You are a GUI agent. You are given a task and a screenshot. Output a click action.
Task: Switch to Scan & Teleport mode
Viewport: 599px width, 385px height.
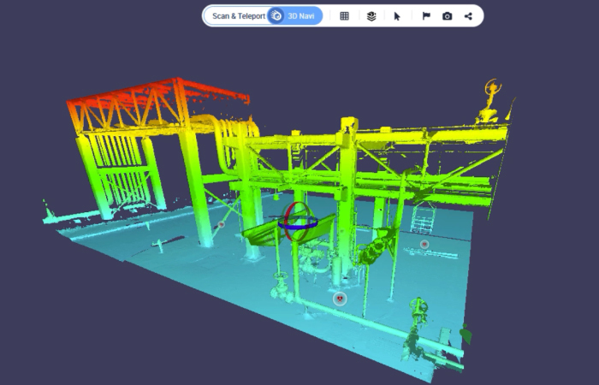click(238, 16)
